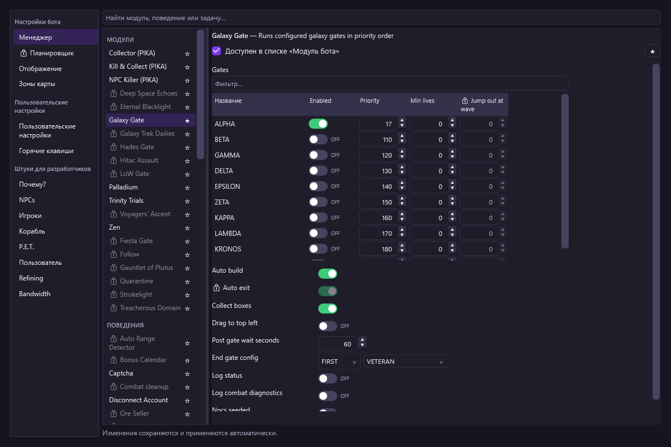Open the Менеджер settings section
This screenshot has height=447, width=671.
click(x=56, y=37)
